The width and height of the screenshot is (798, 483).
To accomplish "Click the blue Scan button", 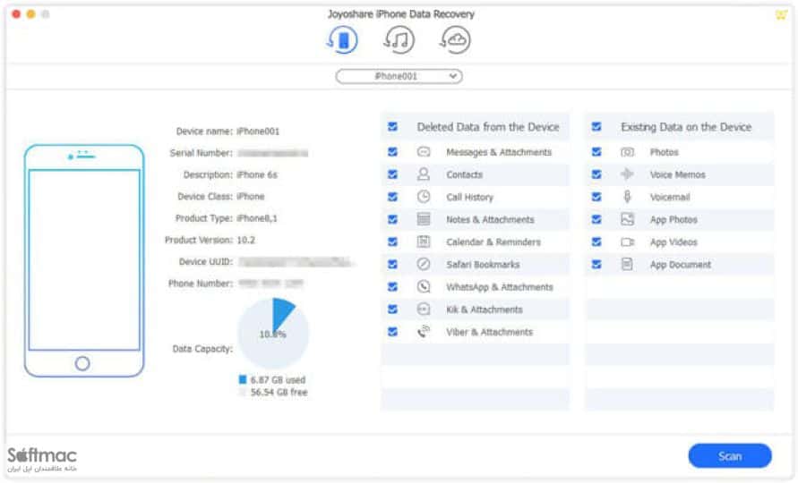I will [730, 456].
